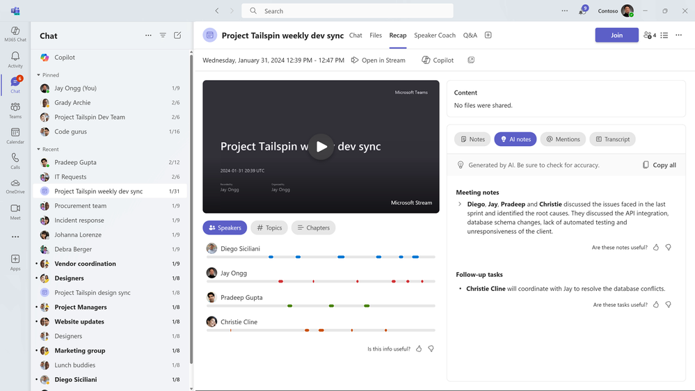Open Apps store in sidebar

[x=15, y=262]
